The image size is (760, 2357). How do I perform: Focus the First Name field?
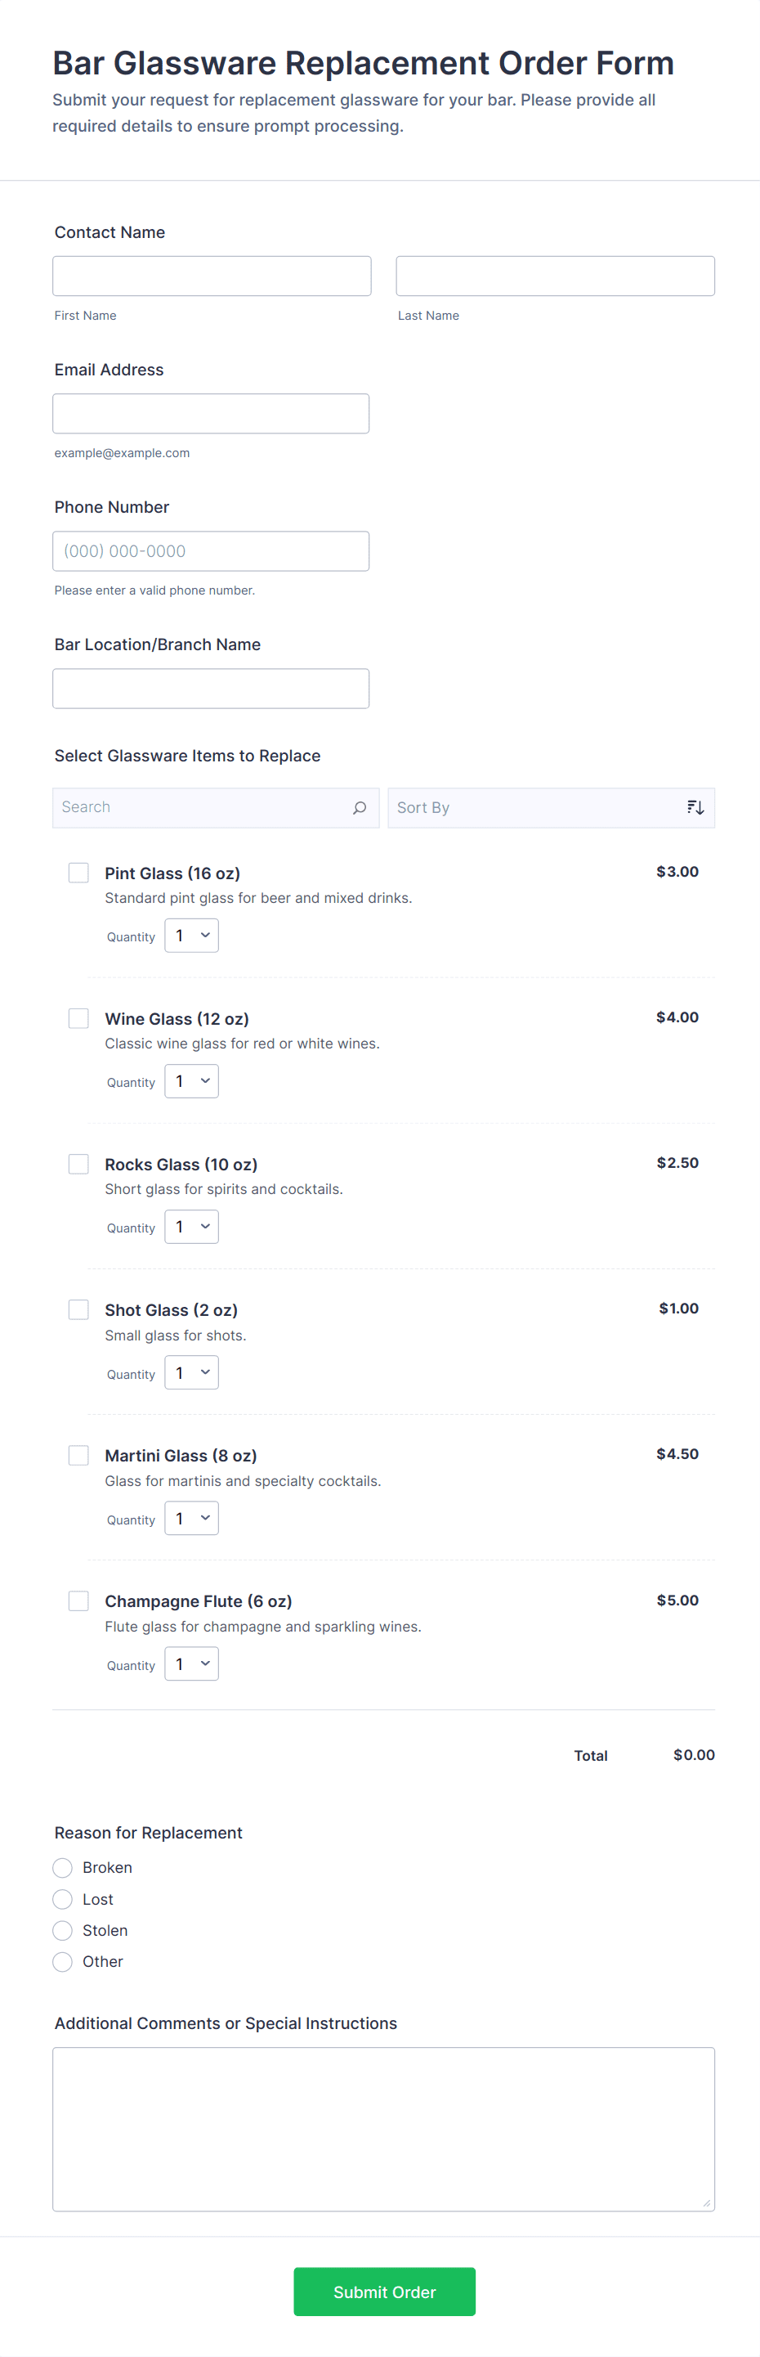[212, 276]
